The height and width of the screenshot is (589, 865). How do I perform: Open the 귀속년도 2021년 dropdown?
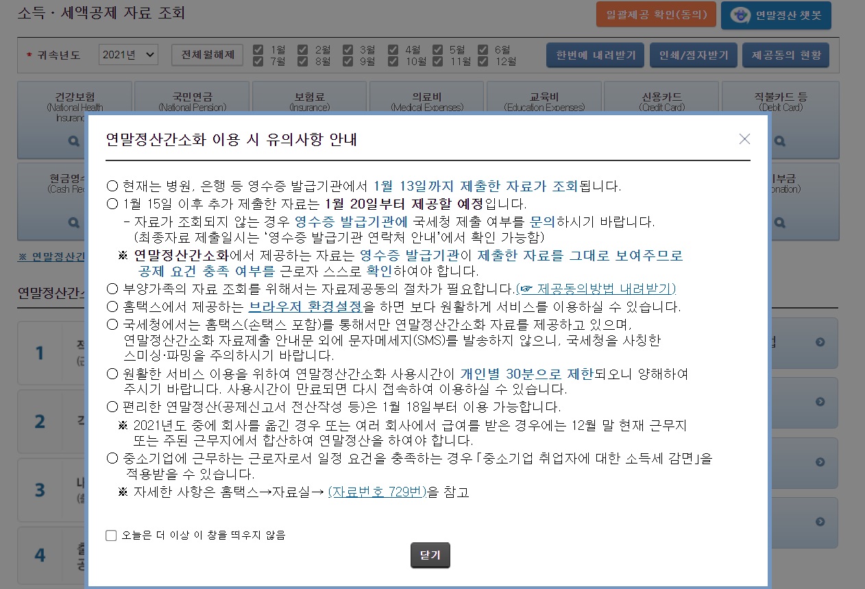128,55
